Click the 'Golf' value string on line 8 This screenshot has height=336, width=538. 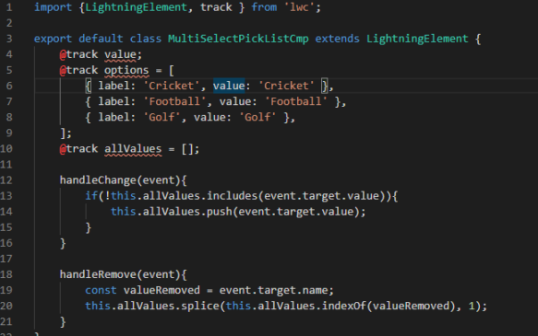[x=259, y=117]
